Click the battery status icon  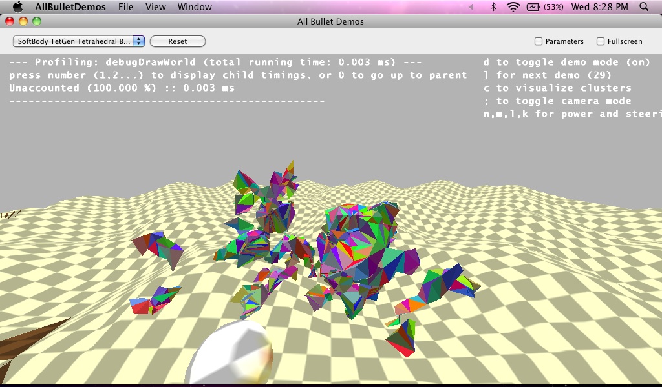(x=533, y=6)
